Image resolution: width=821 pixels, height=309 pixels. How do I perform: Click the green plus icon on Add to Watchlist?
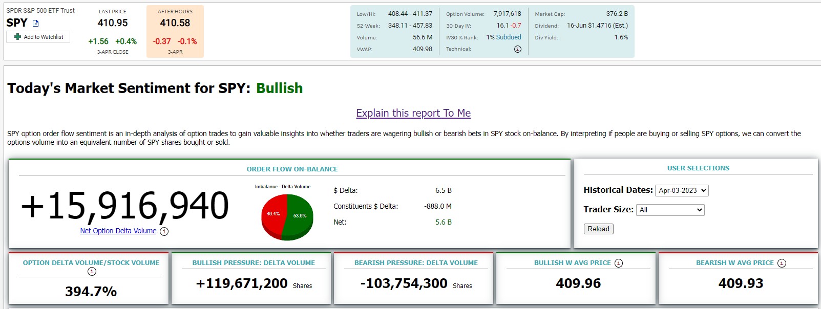(x=17, y=37)
